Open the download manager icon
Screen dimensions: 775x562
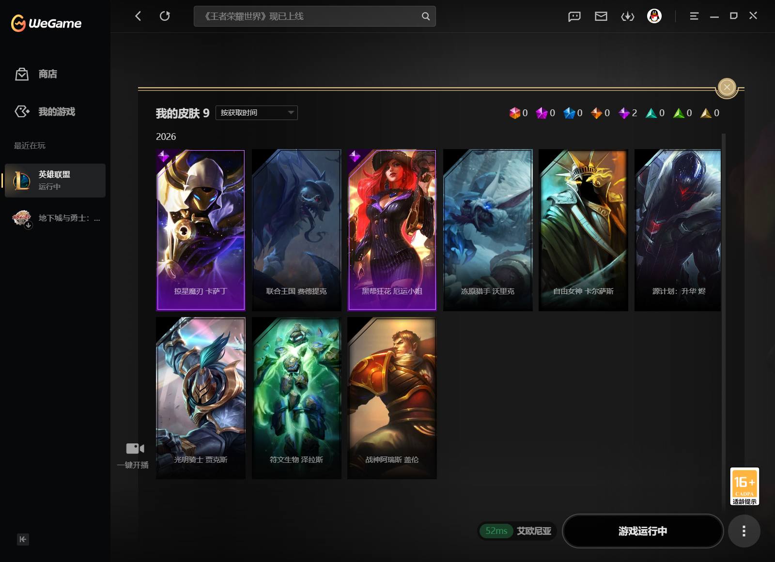(628, 16)
